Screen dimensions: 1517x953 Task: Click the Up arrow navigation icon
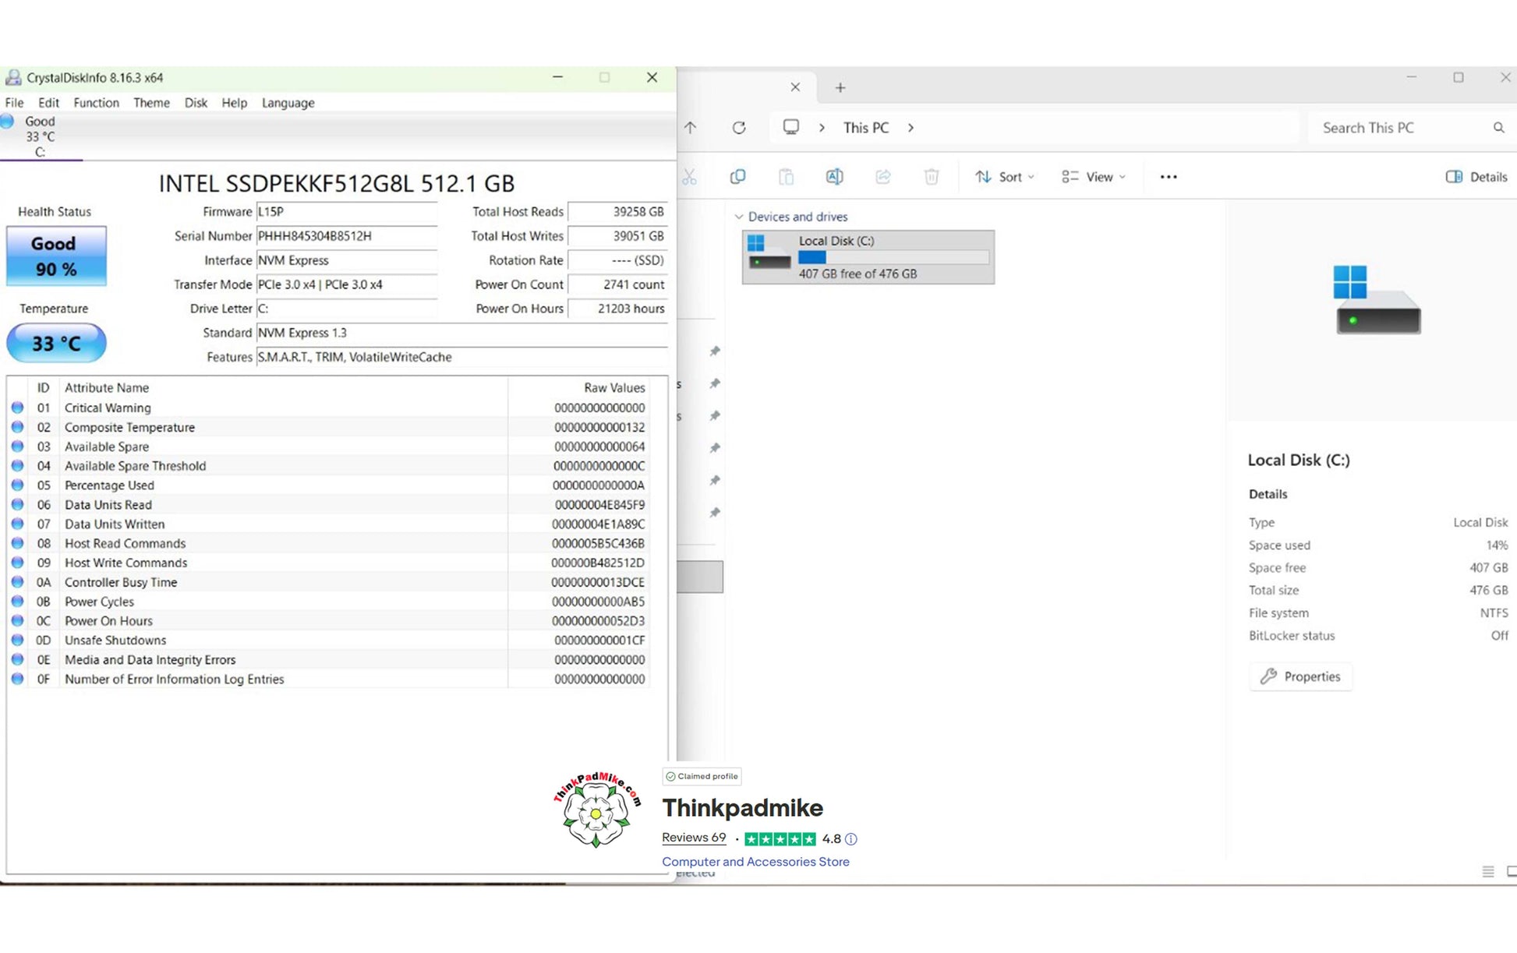pyautogui.click(x=691, y=128)
